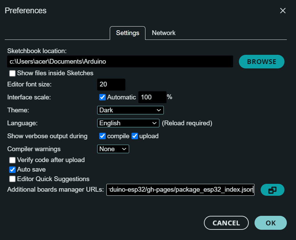This screenshot has height=240, width=296.
Task: Click the edit URLs window icon button
Action: [x=272, y=190]
